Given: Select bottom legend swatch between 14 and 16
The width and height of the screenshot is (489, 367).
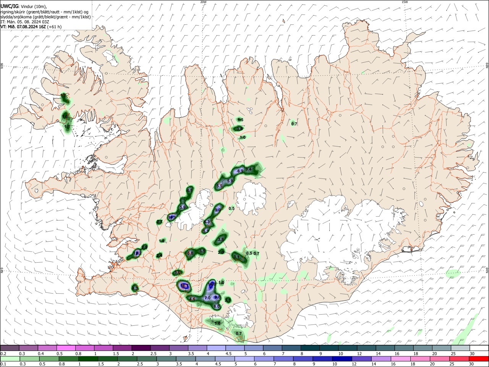Looking at the screenshot, I should click(381, 359).
